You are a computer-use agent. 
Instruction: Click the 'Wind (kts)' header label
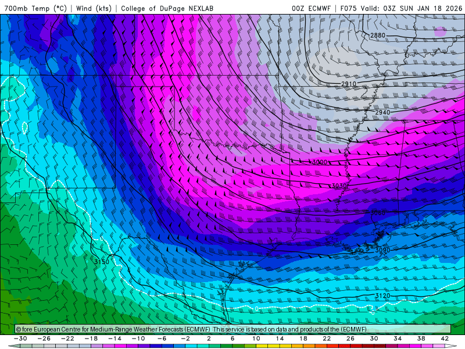point(94,8)
